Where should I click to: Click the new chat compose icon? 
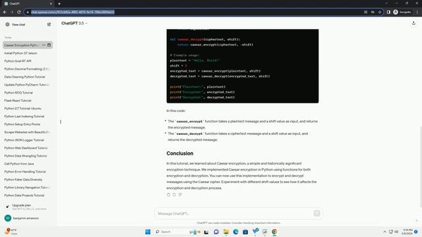(x=49, y=24)
